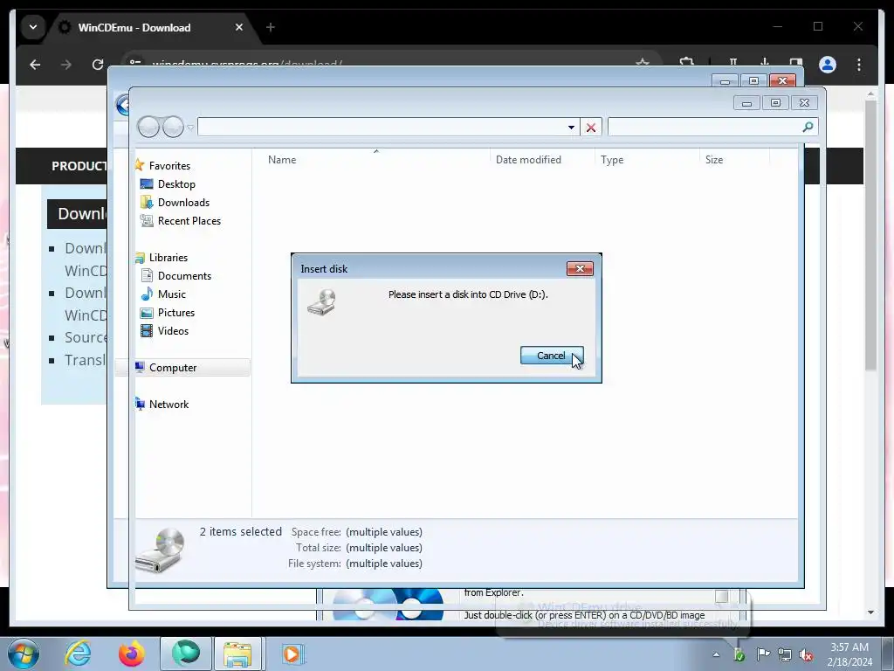Open the Explorer address bar dropdown arrow
894x671 pixels.
coord(571,128)
